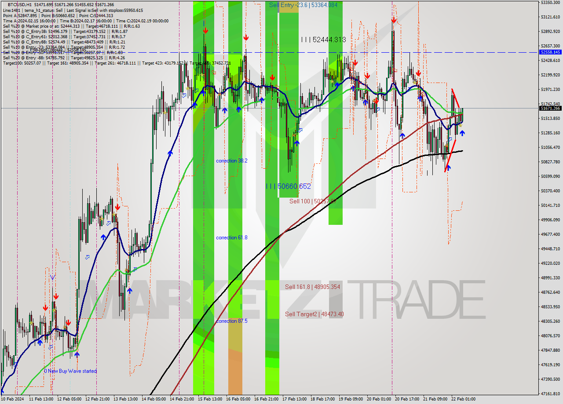Click the 53121.610 price axis label
This screenshot has width=563, height=404.
(550, 17)
